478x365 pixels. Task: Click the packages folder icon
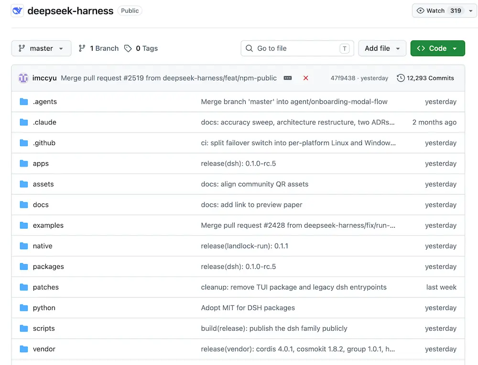click(x=24, y=266)
